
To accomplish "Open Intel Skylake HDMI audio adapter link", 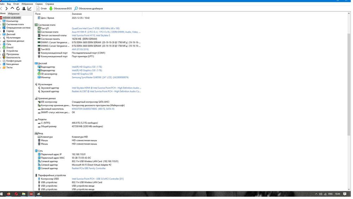I will tap(106, 88).
